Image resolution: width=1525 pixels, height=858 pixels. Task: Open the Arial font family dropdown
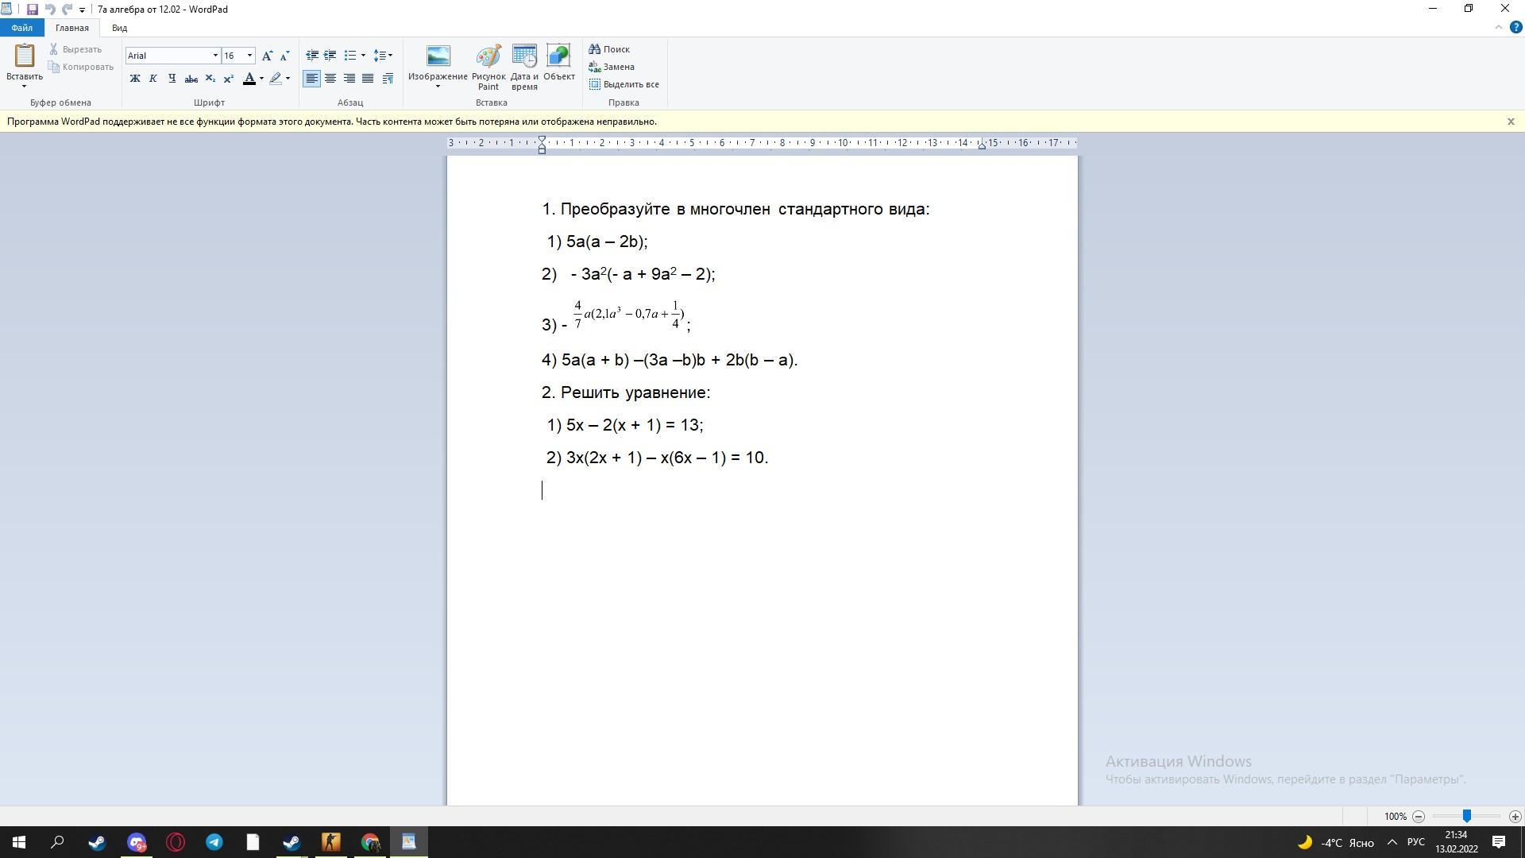[x=214, y=56]
